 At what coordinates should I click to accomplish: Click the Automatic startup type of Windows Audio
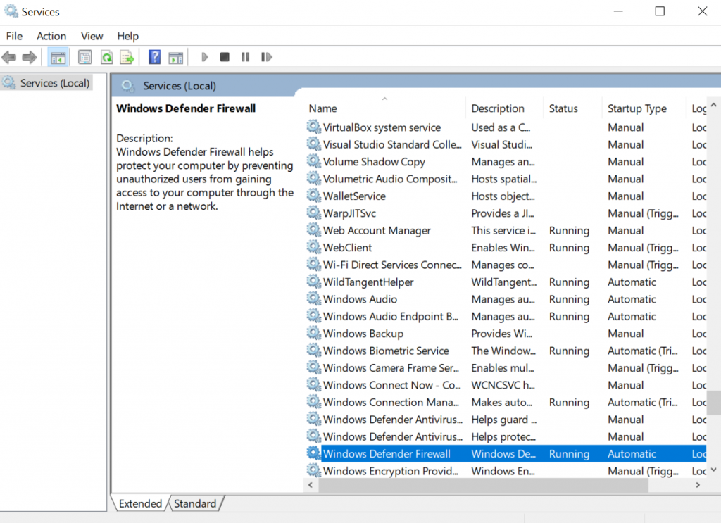click(x=632, y=299)
